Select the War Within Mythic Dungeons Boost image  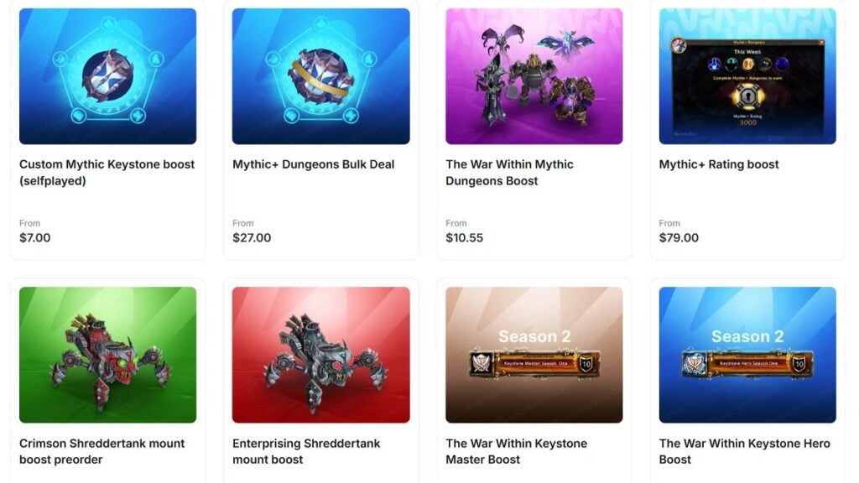[534, 76]
